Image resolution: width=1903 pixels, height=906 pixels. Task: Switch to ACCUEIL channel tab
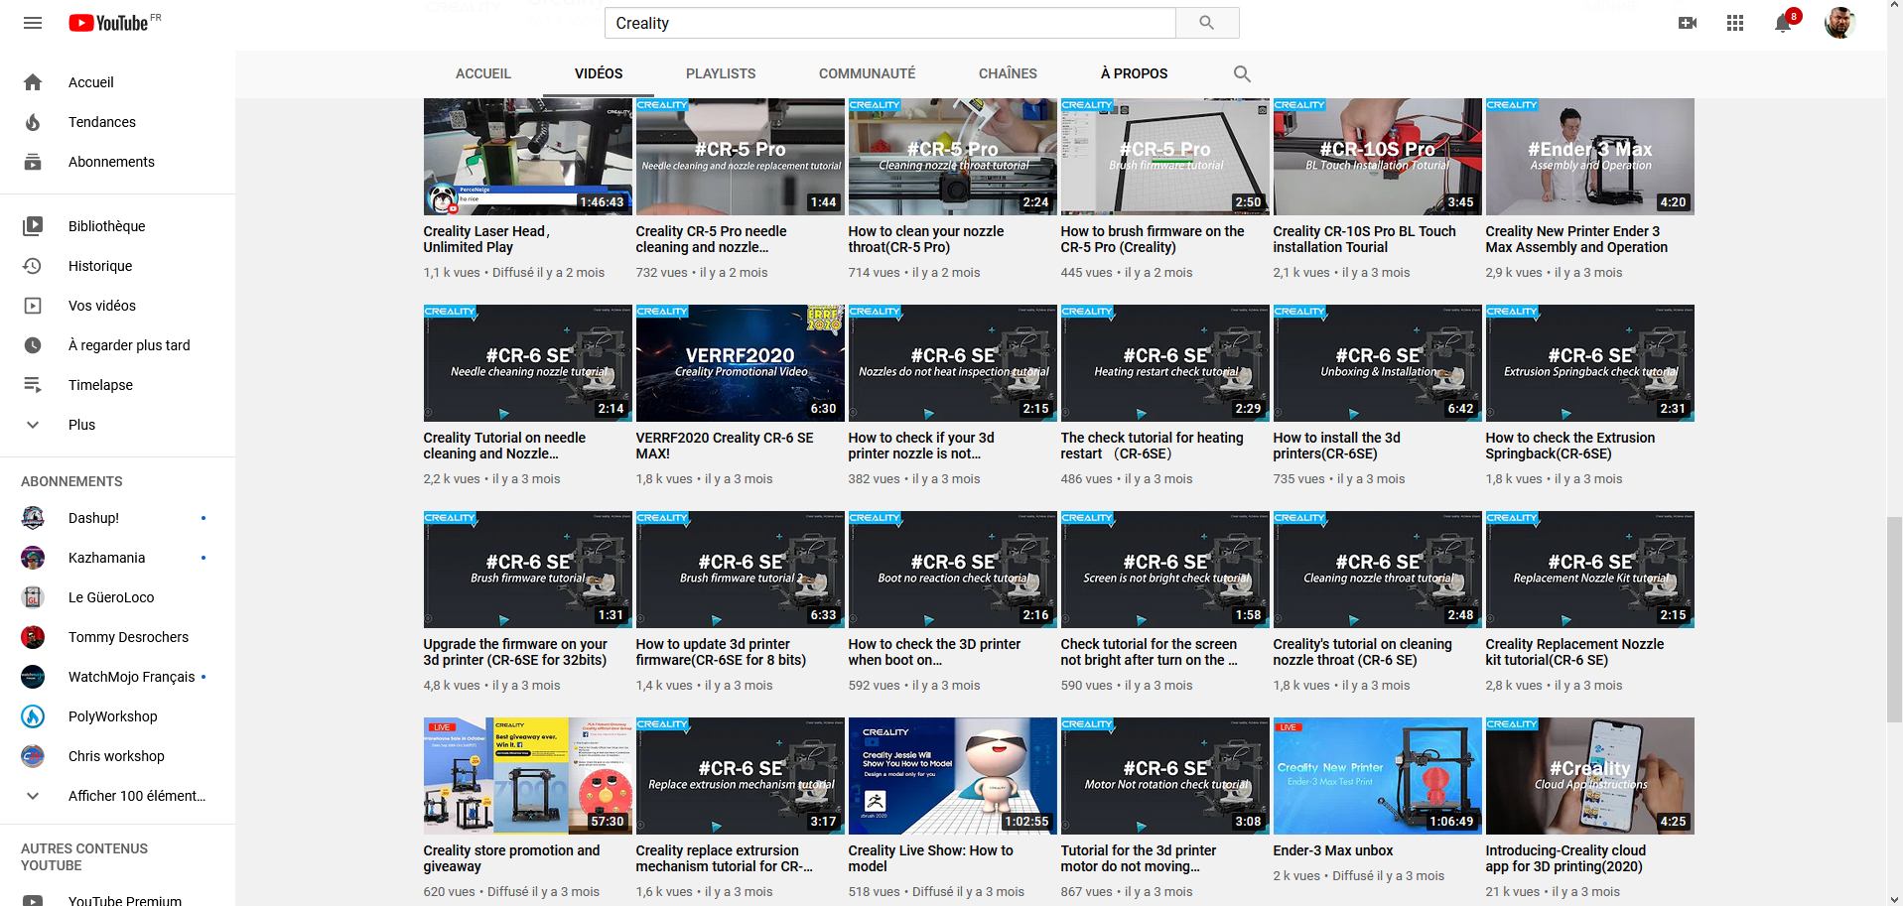tap(483, 73)
